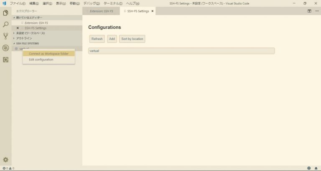Open the Source Control view icon
The height and width of the screenshot is (171, 321).
click(5, 36)
